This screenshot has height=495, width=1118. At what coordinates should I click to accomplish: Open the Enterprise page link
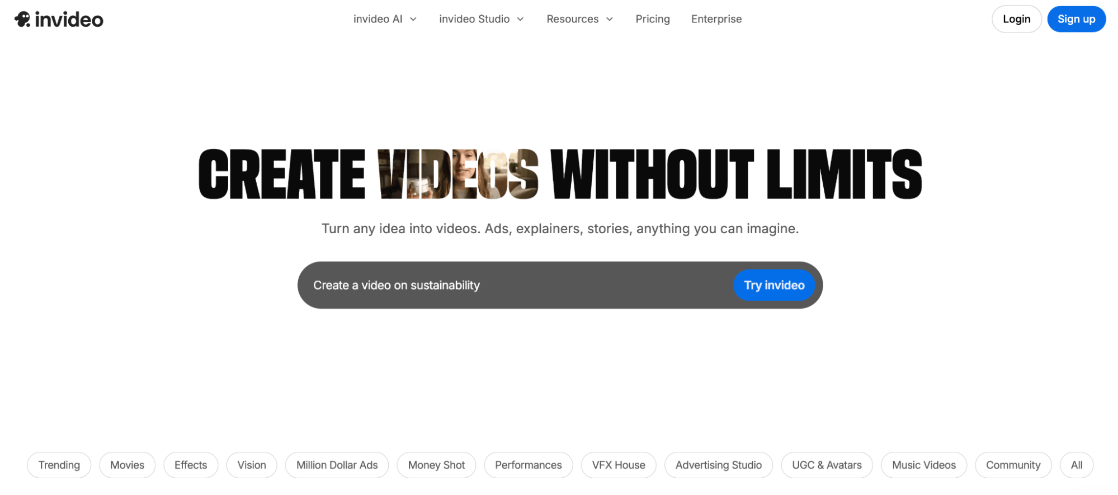coord(716,19)
